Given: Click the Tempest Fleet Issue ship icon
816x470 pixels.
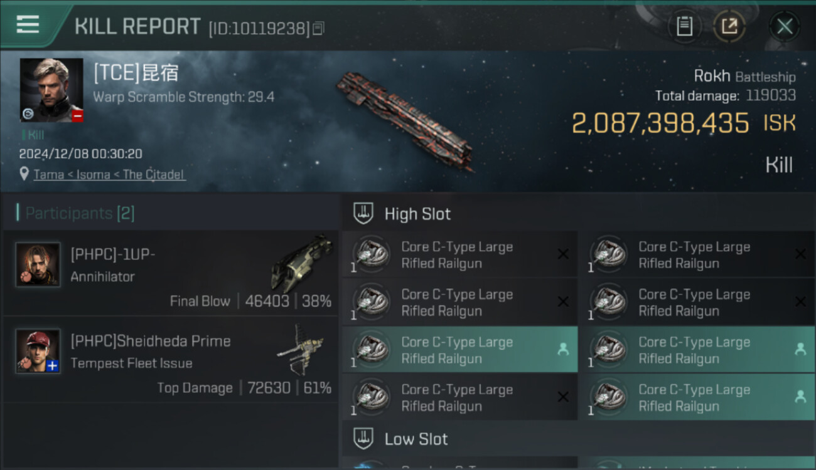Looking at the screenshot, I should 301,349.
